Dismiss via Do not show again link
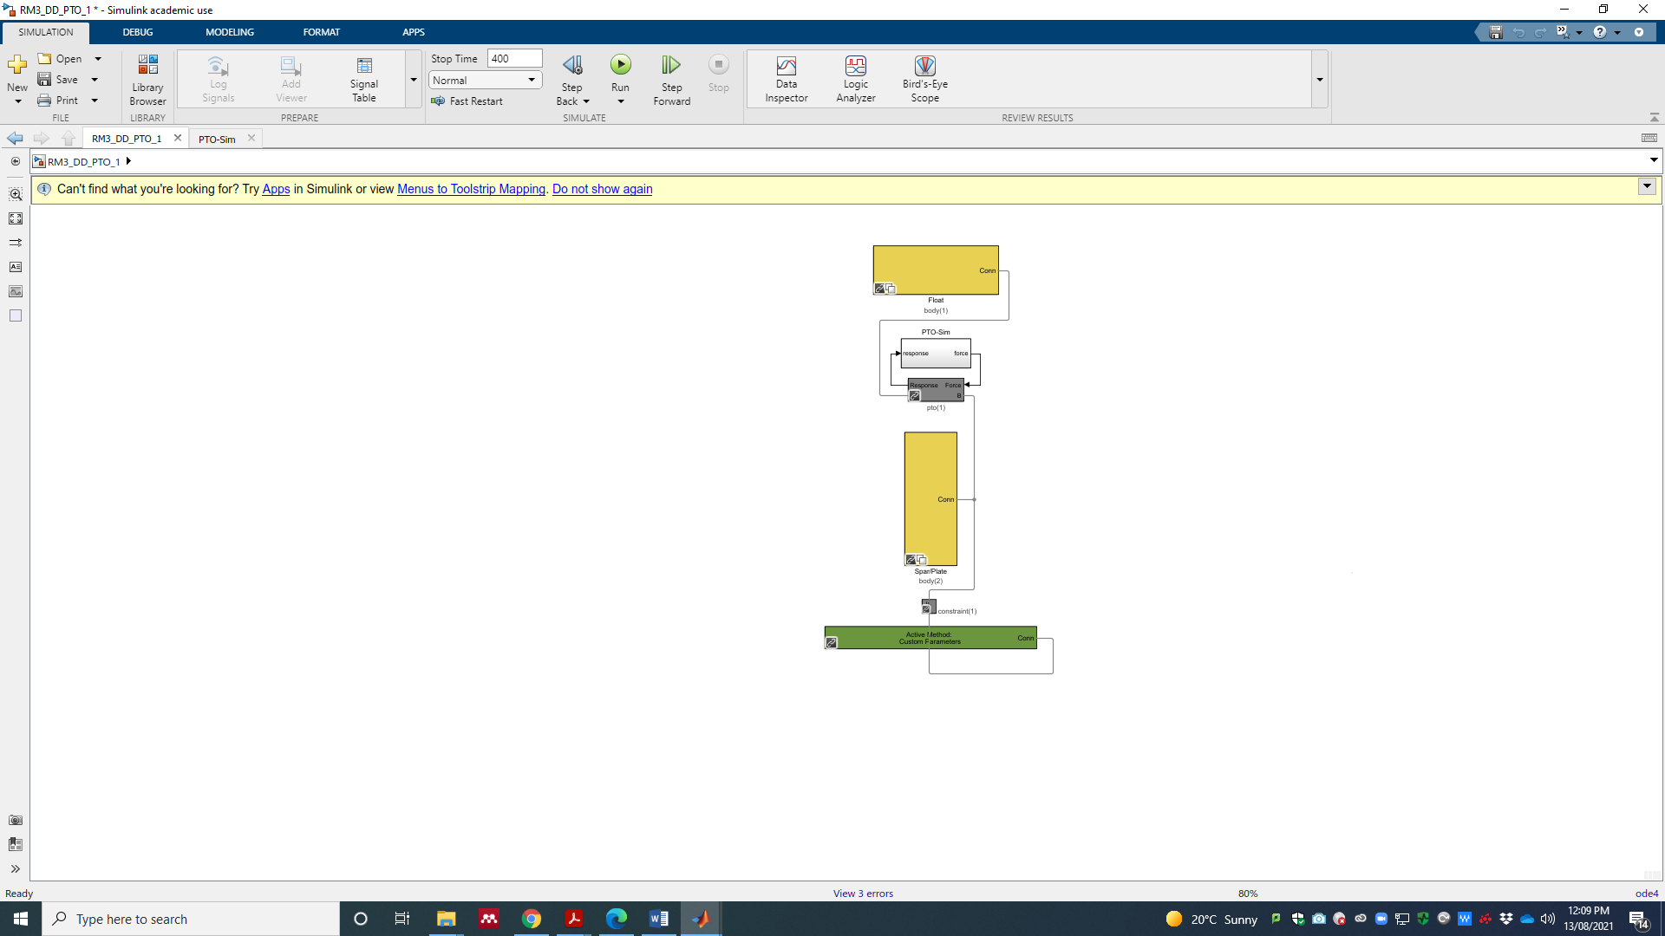The image size is (1665, 936). tap(602, 189)
